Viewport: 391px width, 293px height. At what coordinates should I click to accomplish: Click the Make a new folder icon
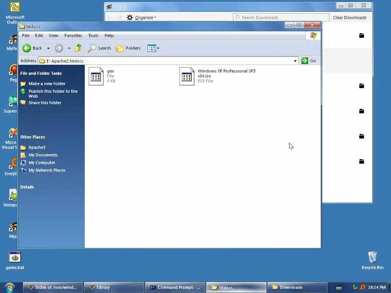pyautogui.click(x=23, y=84)
